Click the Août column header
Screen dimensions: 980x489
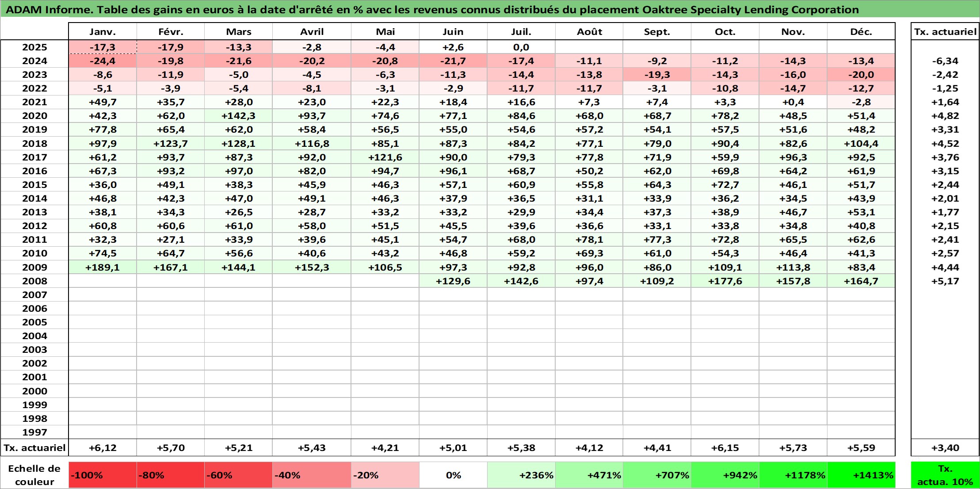pos(589,31)
